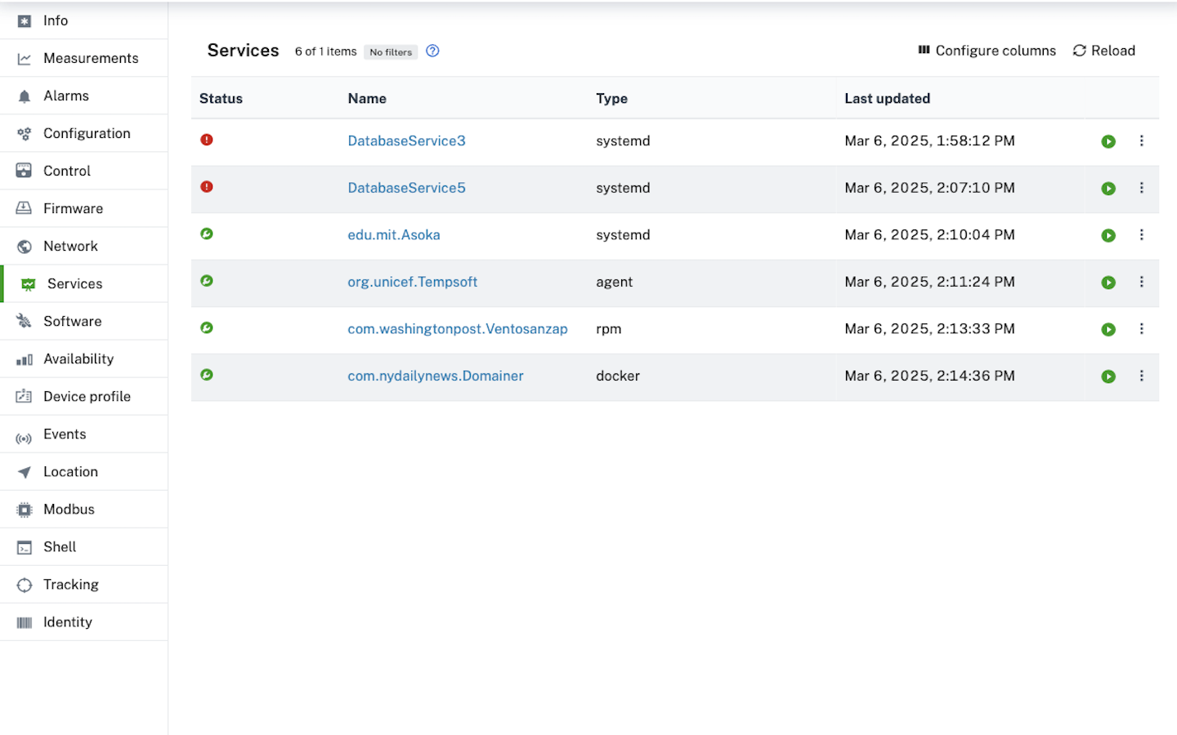Open Measurements using the chart icon
The width and height of the screenshot is (1177, 735).
tap(23, 58)
